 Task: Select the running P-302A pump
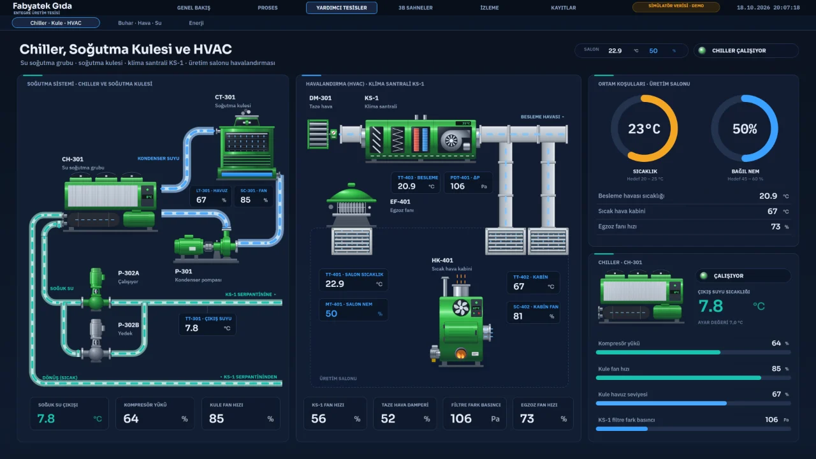click(x=96, y=289)
